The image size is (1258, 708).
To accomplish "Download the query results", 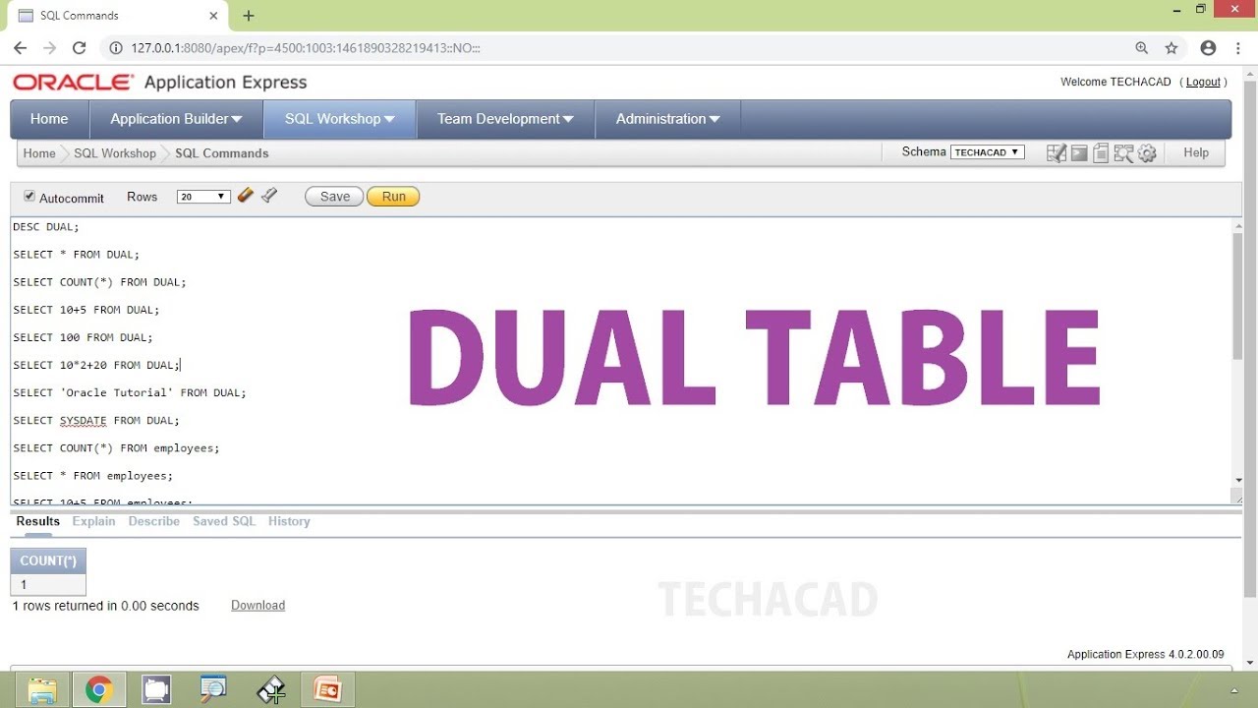I will pos(257,606).
